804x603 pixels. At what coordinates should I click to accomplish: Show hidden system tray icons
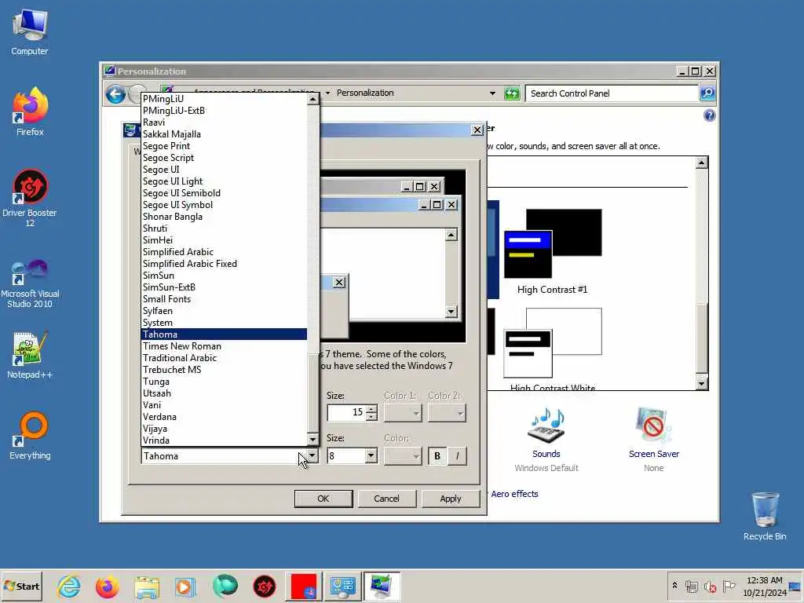[x=674, y=586]
